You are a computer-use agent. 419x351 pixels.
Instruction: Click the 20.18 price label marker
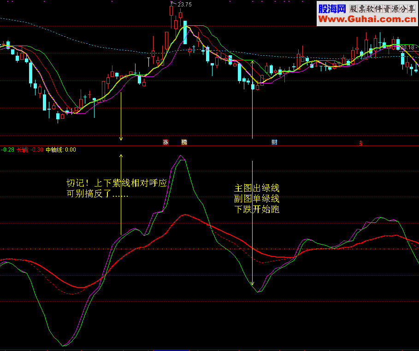click(407, 47)
